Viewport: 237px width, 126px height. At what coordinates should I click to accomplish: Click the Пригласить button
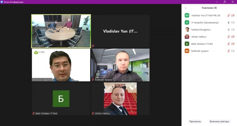tap(195, 122)
